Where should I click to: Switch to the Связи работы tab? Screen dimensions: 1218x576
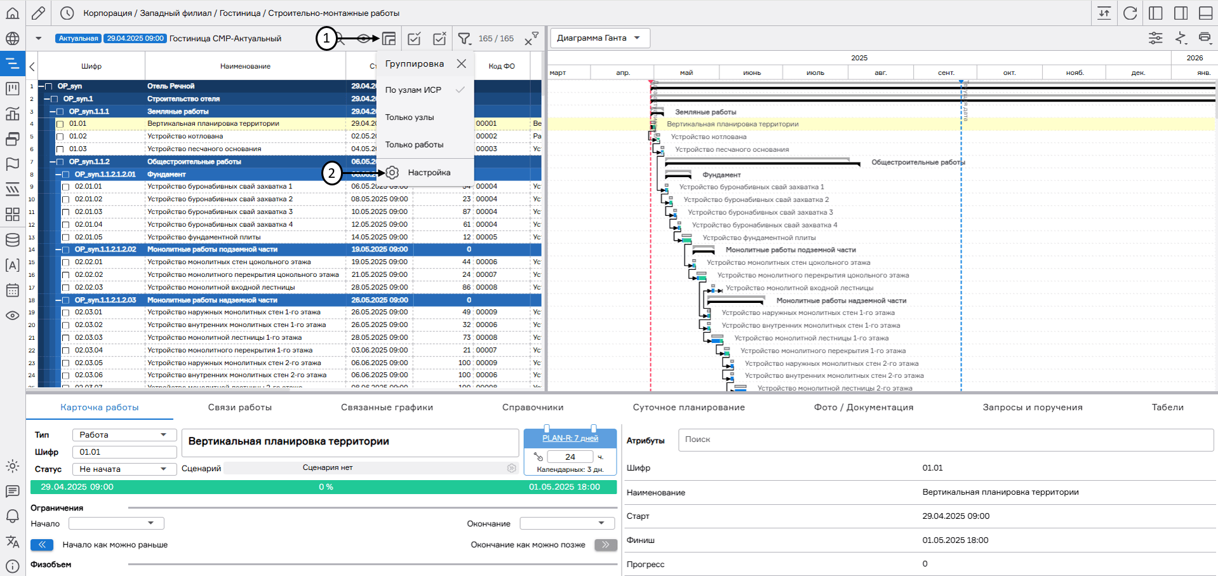tap(239, 408)
